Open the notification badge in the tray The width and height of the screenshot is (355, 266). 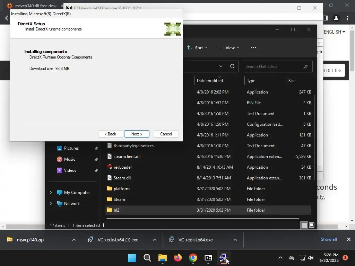[345, 257]
